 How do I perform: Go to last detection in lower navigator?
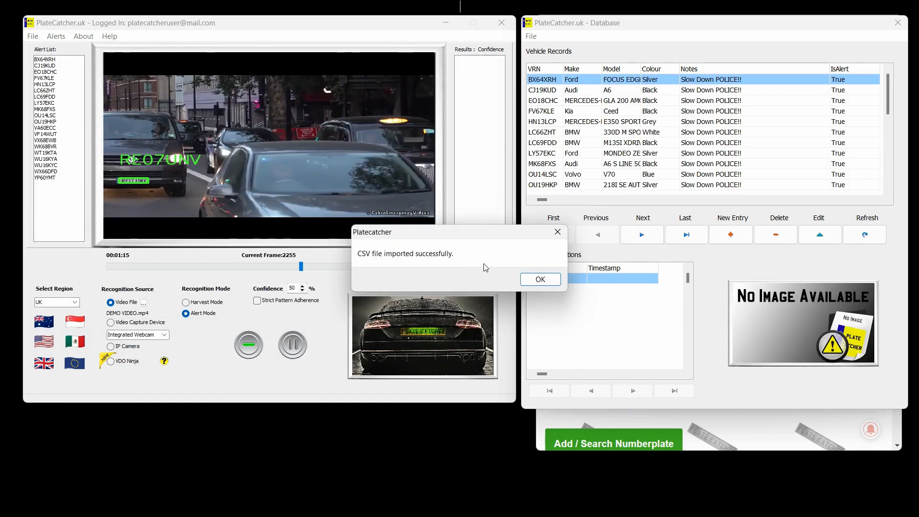click(674, 391)
